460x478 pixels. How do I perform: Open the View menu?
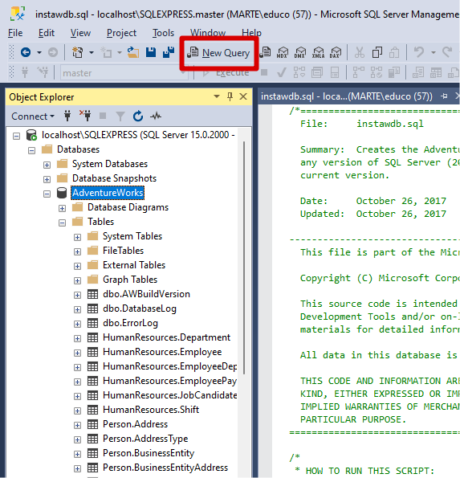(80, 33)
